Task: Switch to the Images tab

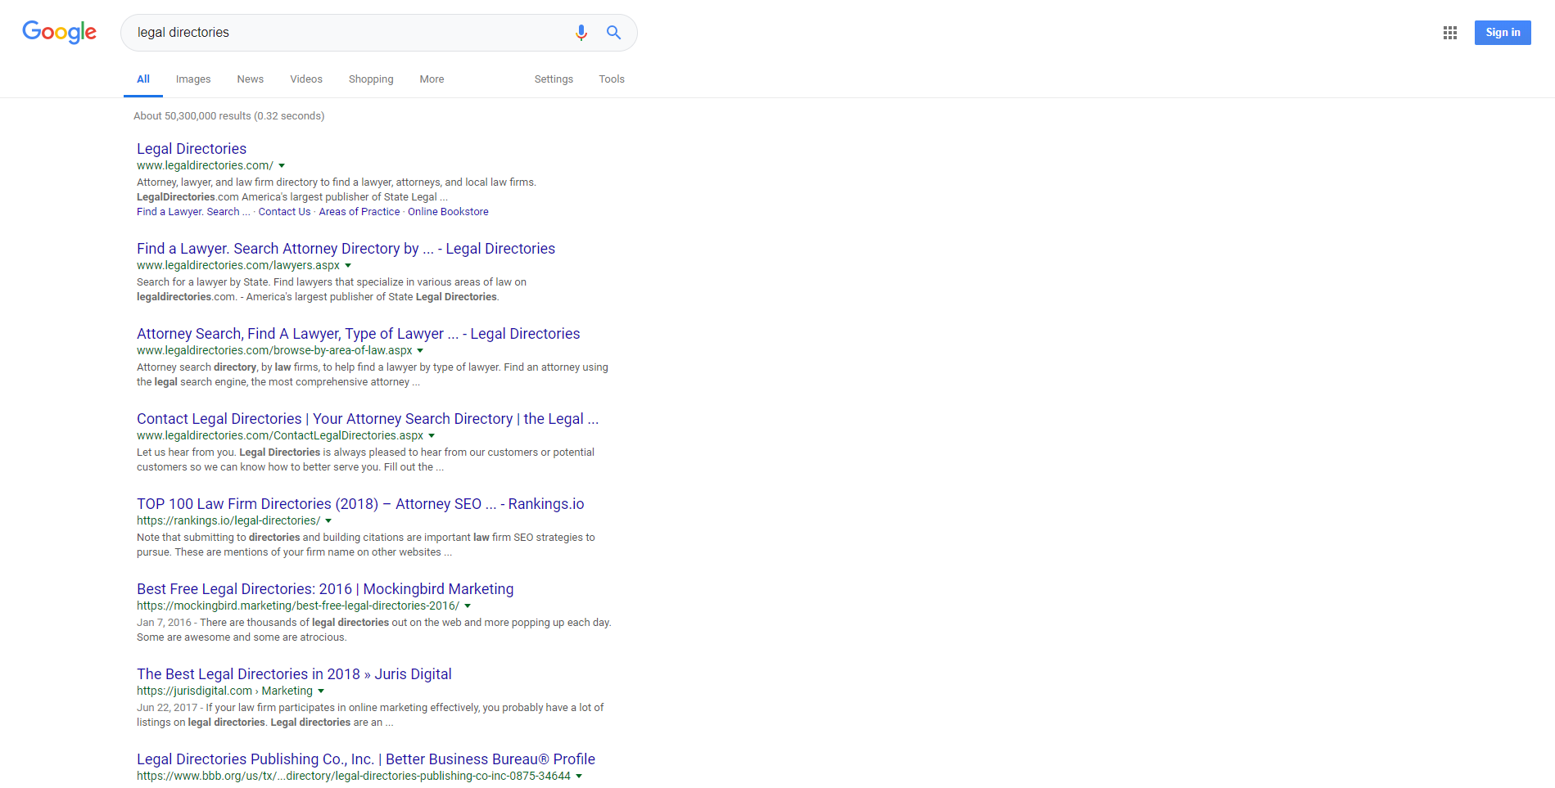Action: pyautogui.click(x=193, y=79)
